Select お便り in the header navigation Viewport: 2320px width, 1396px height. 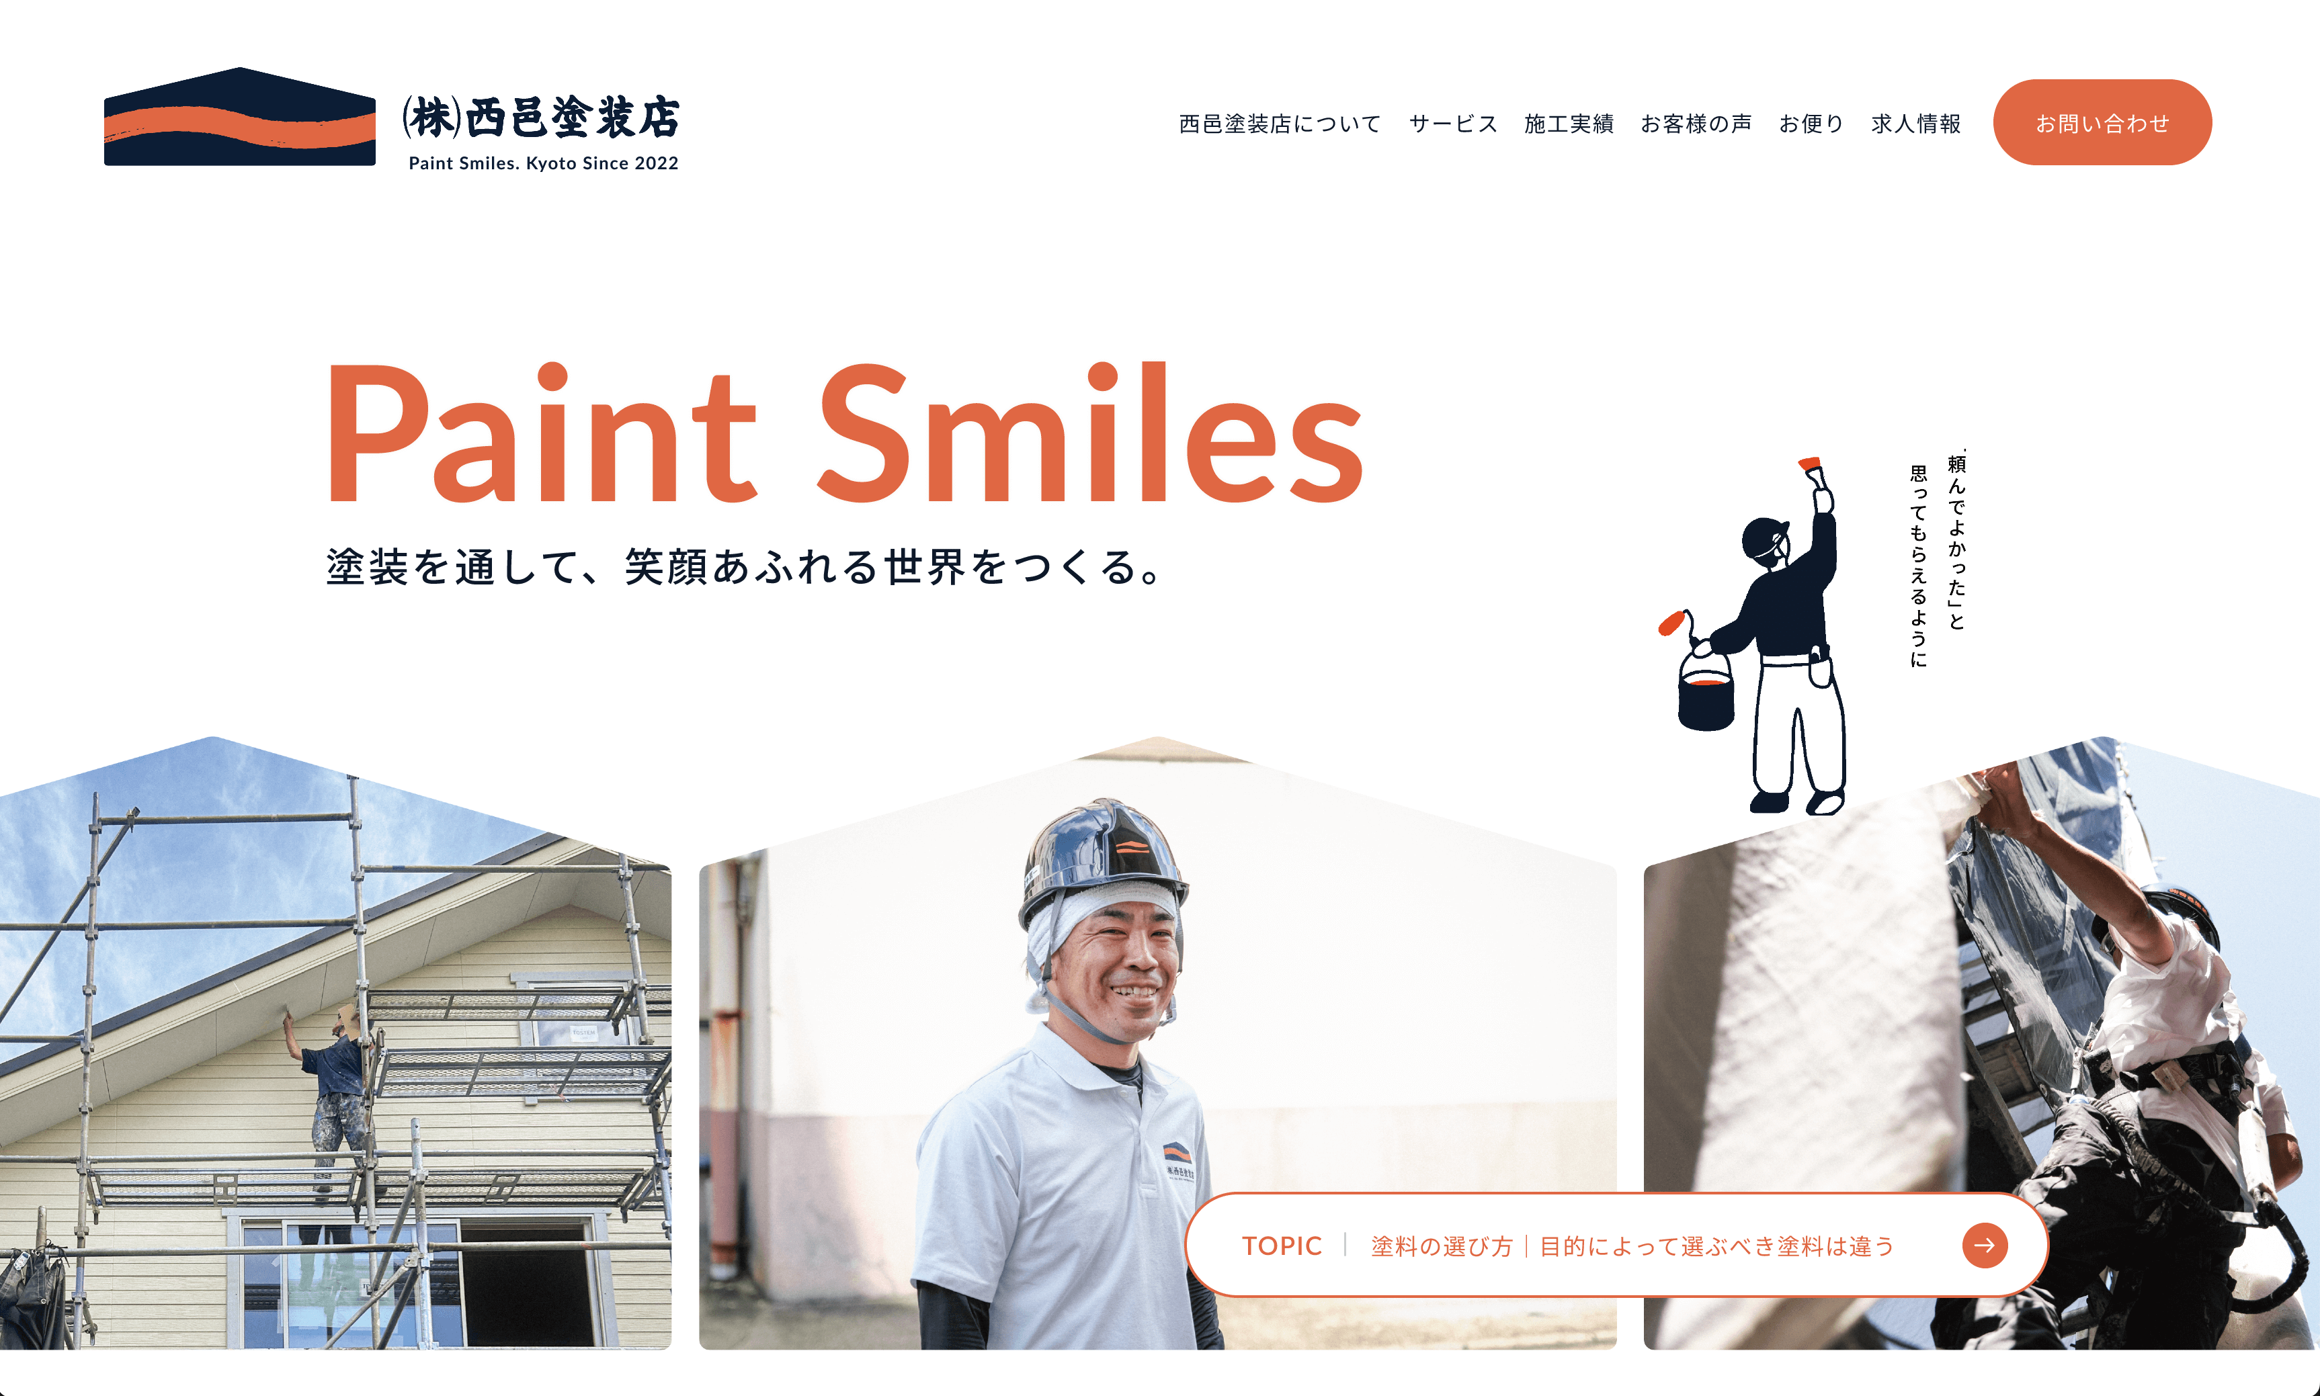coord(1811,123)
